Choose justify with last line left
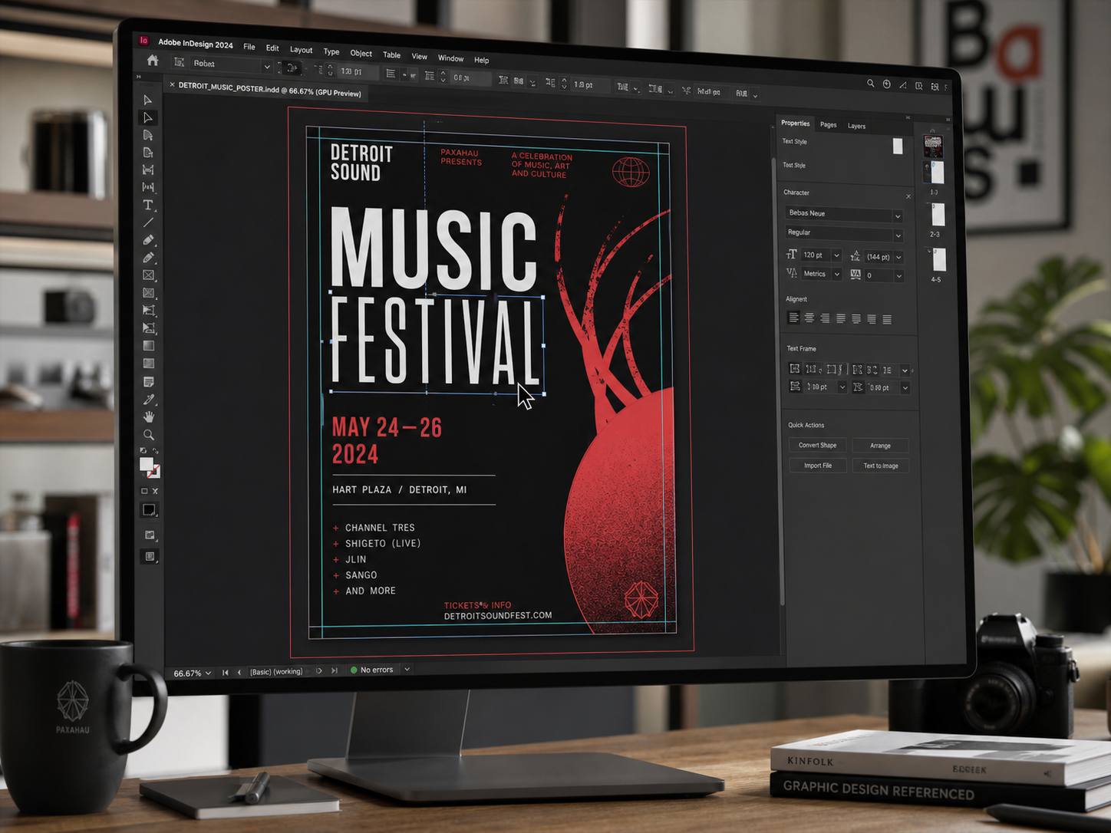 (x=840, y=318)
